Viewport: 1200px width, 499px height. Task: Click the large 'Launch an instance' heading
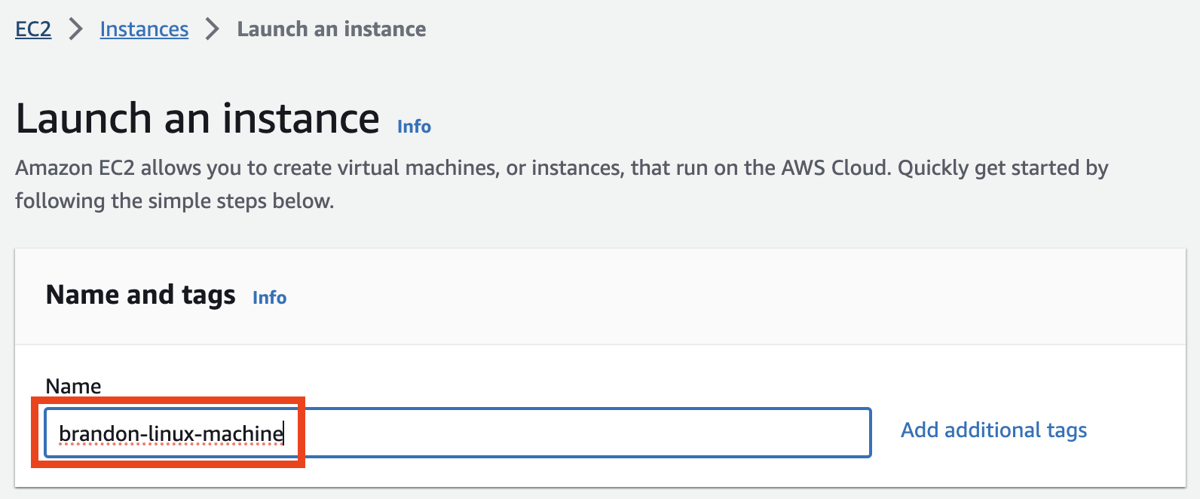197,118
